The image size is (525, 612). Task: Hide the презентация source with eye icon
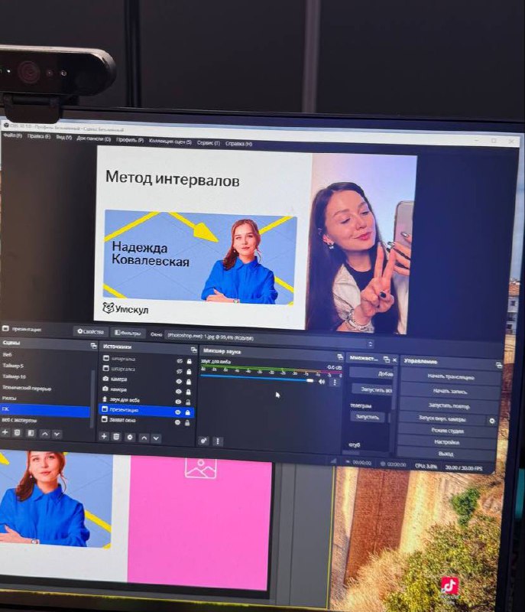177,412
